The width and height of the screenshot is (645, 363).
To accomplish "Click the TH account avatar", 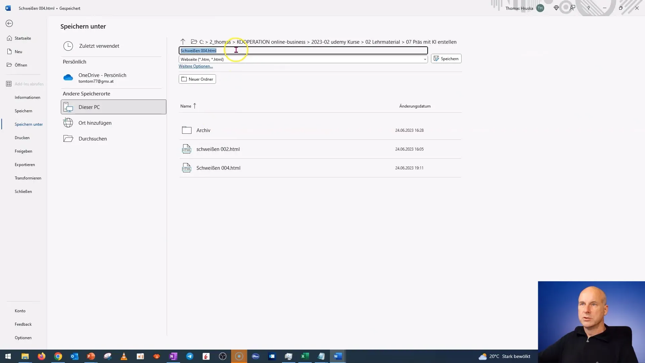I will pos(540,8).
